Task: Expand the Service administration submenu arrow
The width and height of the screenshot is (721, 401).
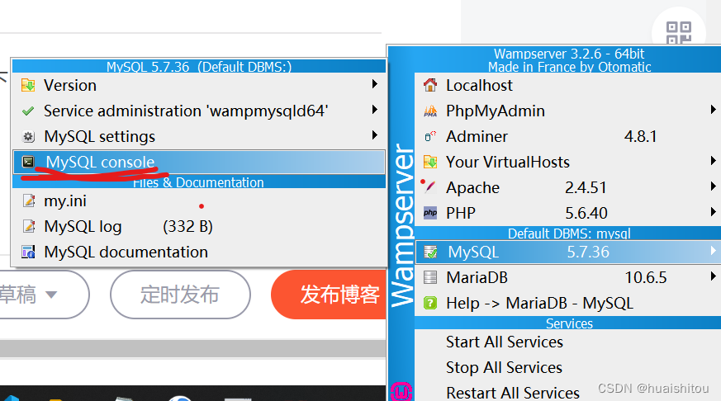Action: (x=375, y=109)
